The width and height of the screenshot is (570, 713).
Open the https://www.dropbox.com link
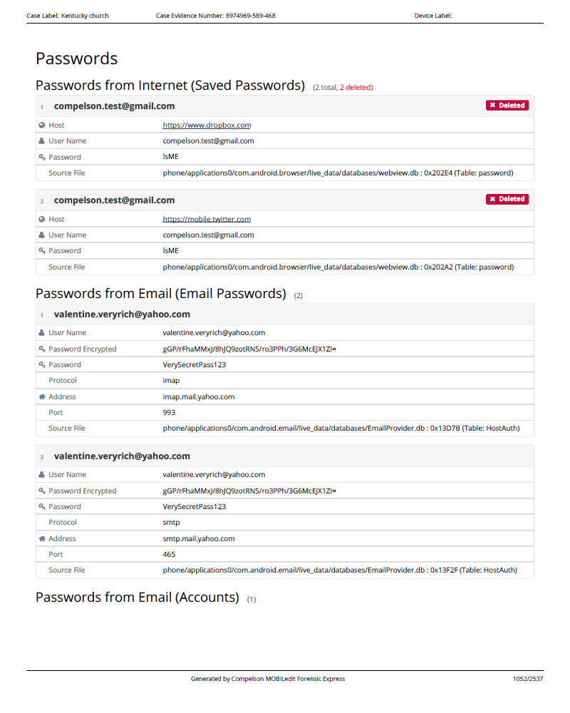click(207, 125)
